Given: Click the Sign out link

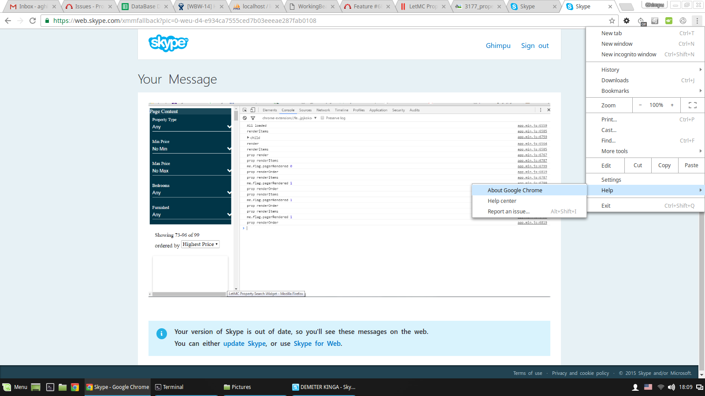Looking at the screenshot, I should [535, 46].
